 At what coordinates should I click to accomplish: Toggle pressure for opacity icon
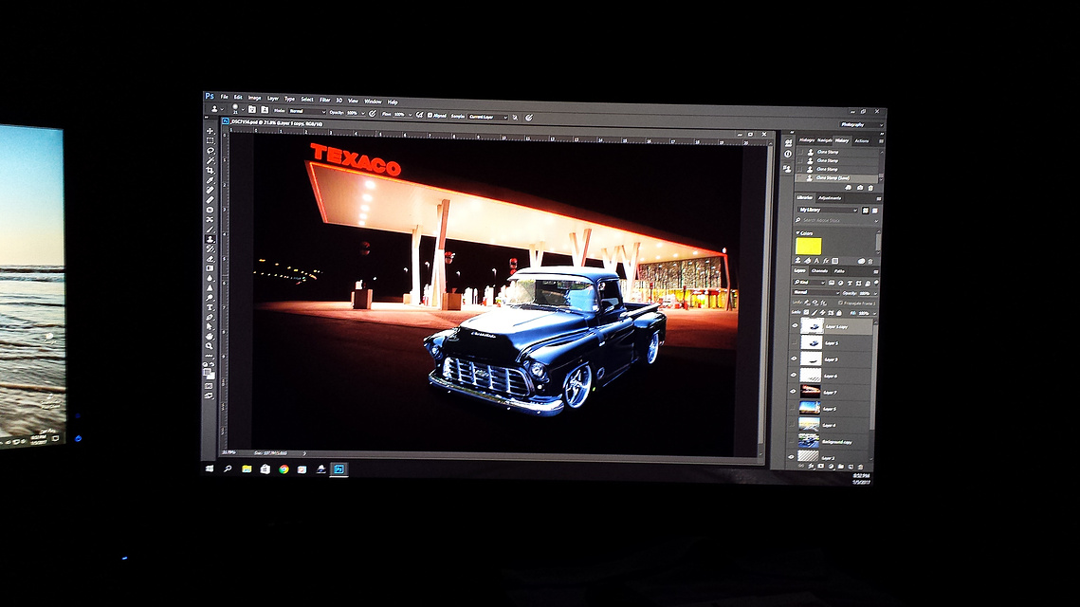point(373,114)
